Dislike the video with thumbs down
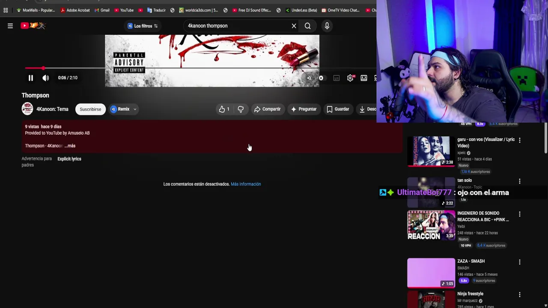The height and width of the screenshot is (308, 548). coord(241,109)
